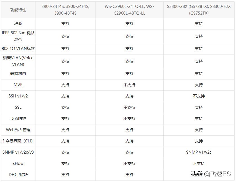
Task: Click the SNMP v1/v2c/v3 feature label
Action: click(x=18, y=152)
